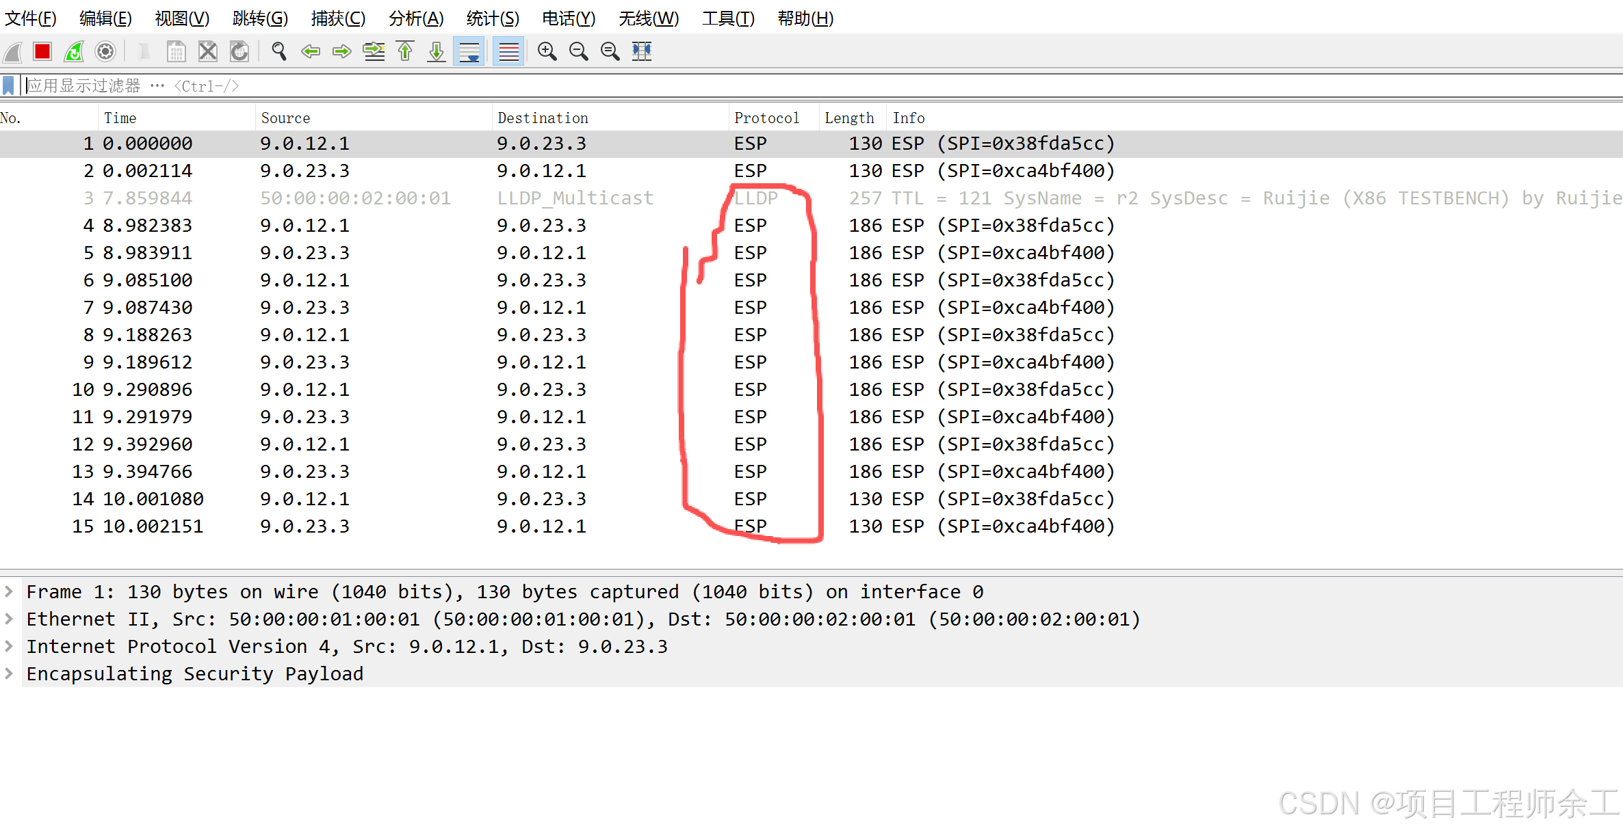Expand the Frame 1 details row
This screenshot has width=1623, height=830.
[x=9, y=591]
